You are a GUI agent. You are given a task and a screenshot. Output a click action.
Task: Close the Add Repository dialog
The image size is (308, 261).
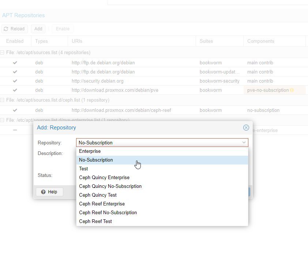coord(246,128)
